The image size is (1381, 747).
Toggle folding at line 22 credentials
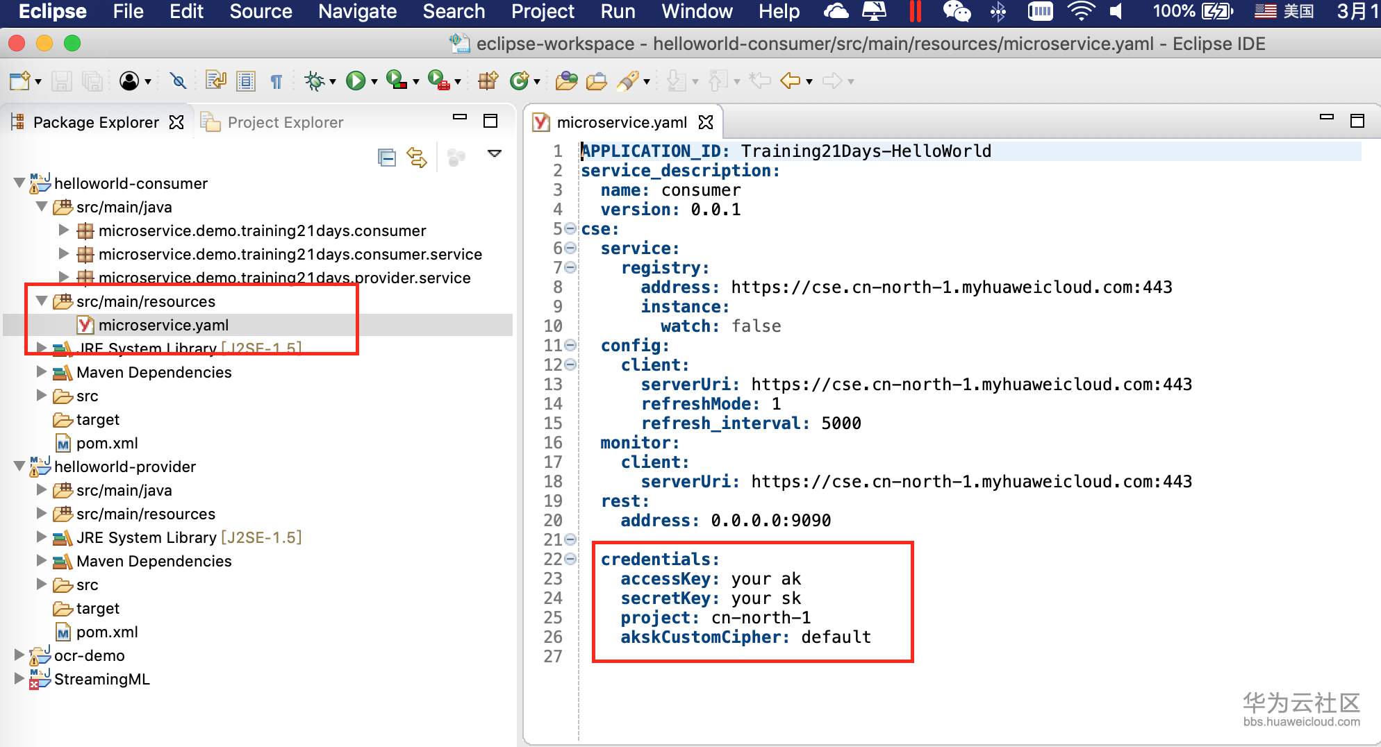(x=570, y=559)
